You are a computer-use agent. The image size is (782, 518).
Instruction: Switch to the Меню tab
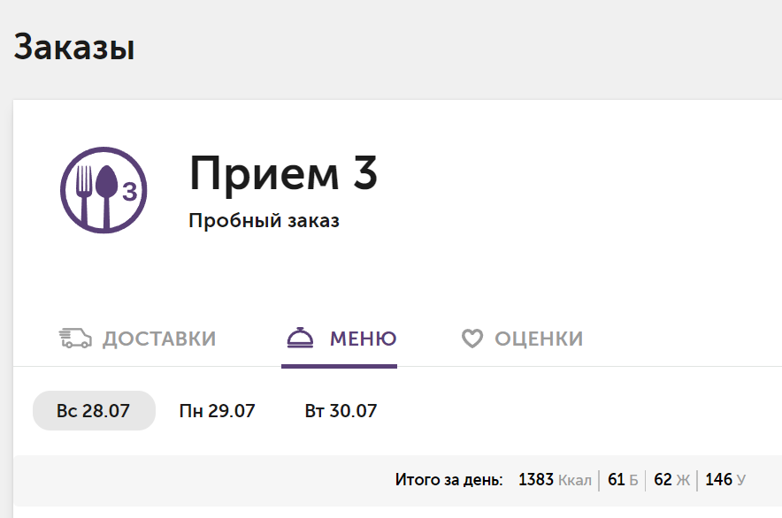tap(341, 339)
